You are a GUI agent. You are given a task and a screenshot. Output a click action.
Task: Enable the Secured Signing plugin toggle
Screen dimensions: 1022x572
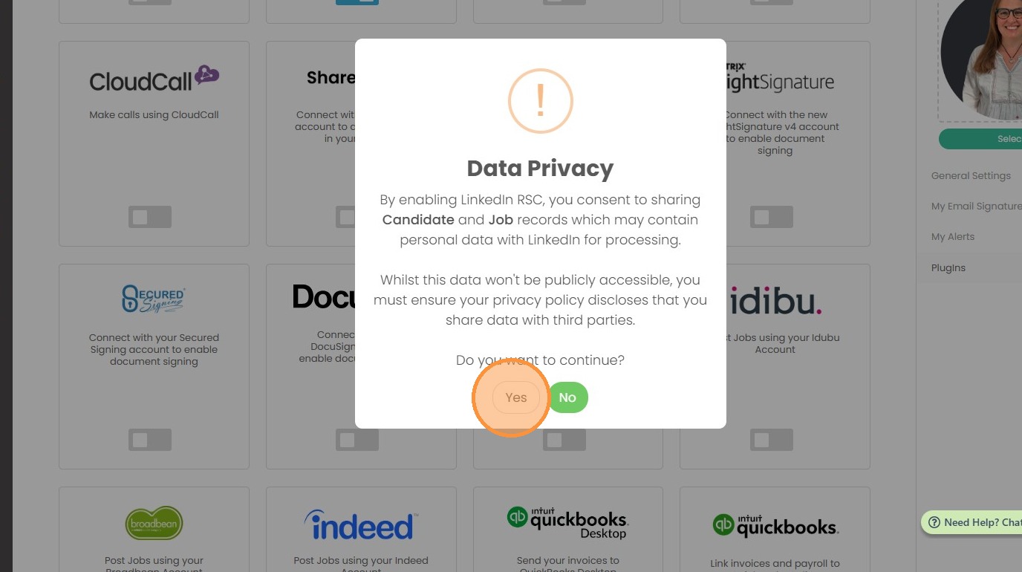[x=150, y=440]
